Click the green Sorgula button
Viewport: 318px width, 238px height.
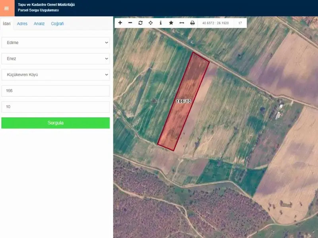pos(56,123)
